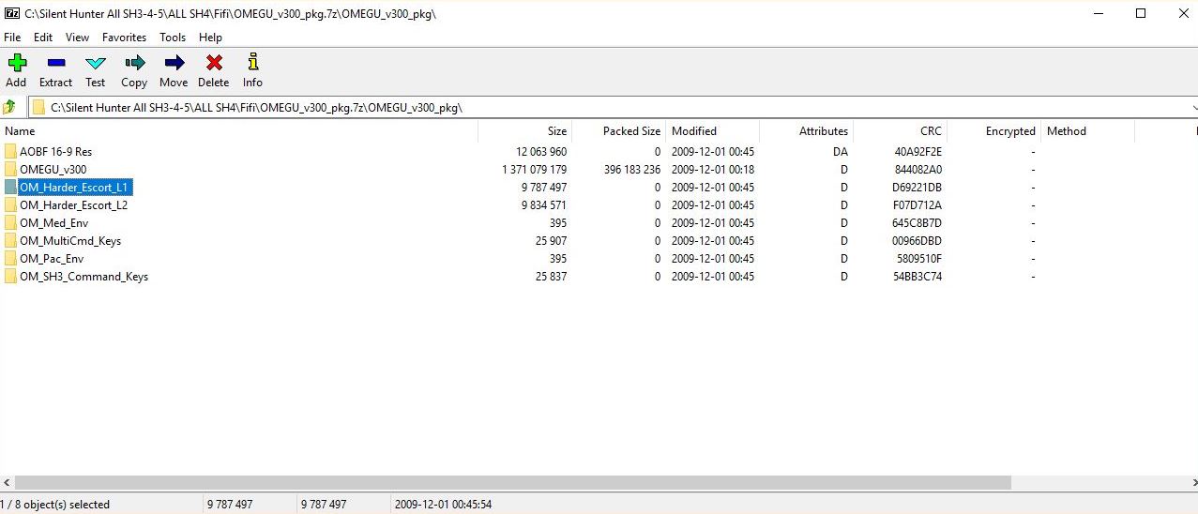The image size is (1198, 514).
Task: Click CRC value F07D712A
Action: tap(917, 204)
